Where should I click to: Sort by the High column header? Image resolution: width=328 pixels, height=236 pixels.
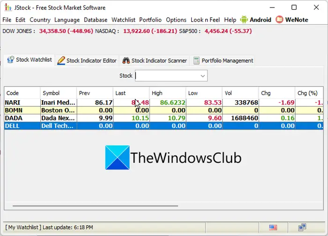[x=168, y=93]
